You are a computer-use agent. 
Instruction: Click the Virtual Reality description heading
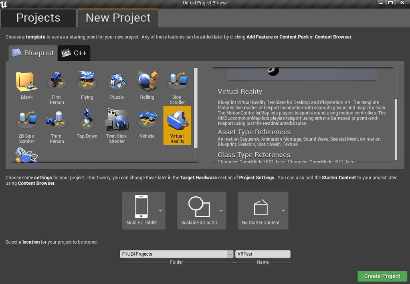click(240, 92)
